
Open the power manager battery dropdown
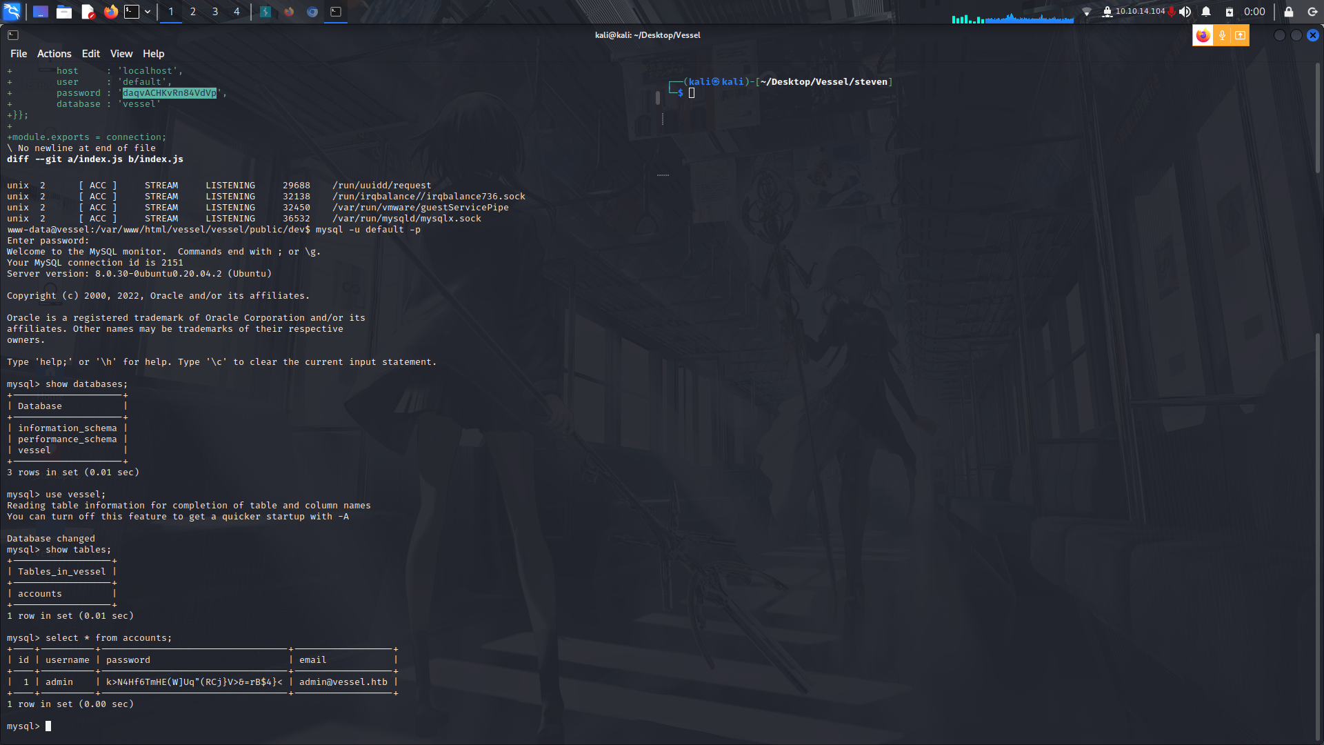1229,11
